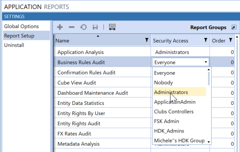Open Global Options settings page
The image size is (240, 152).
(x=22, y=26)
